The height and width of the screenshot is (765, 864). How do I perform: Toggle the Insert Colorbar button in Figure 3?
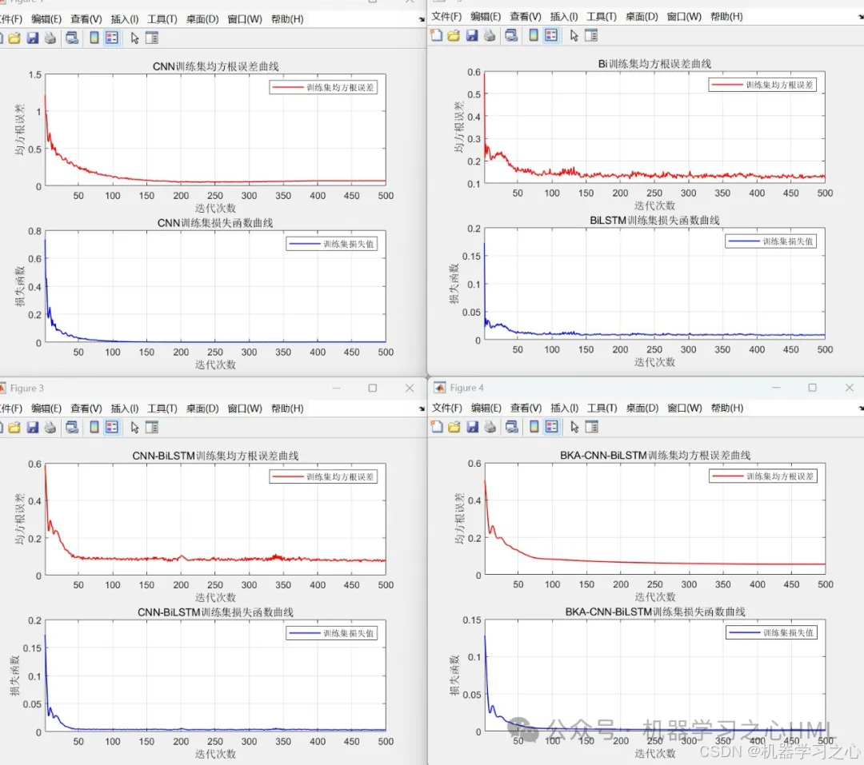point(94,428)
